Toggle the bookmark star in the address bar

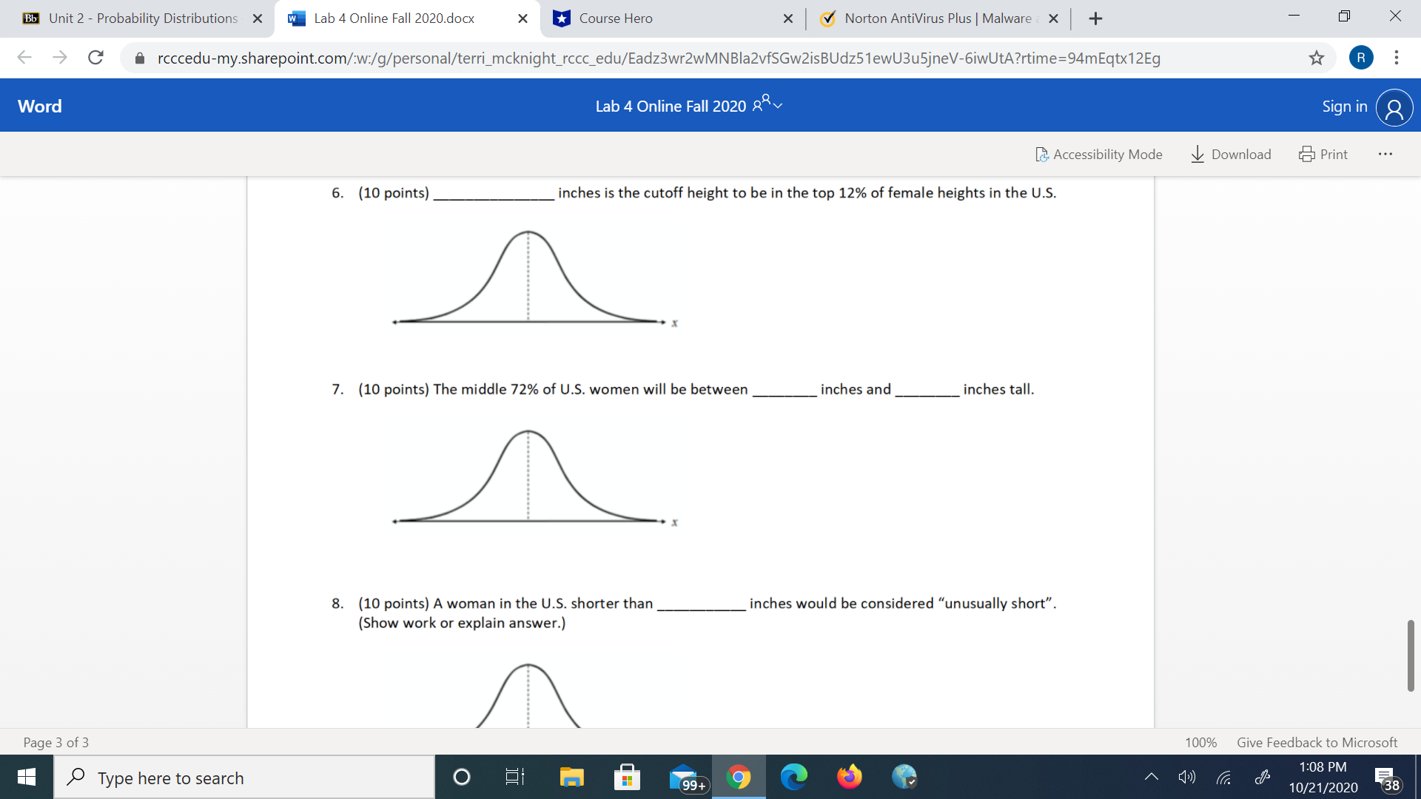[x=1317, y=58]
